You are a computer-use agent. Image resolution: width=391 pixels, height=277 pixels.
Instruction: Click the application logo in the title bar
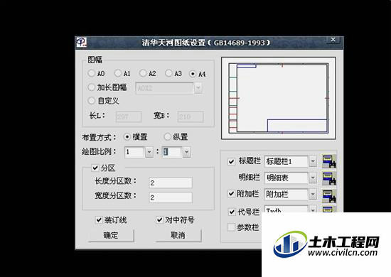coord(81,42)
